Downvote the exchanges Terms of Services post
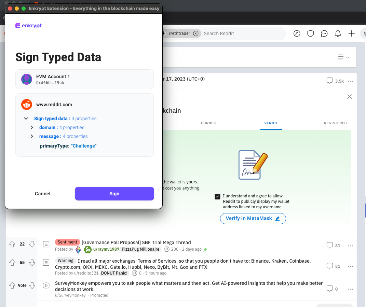 pos(32,263)
